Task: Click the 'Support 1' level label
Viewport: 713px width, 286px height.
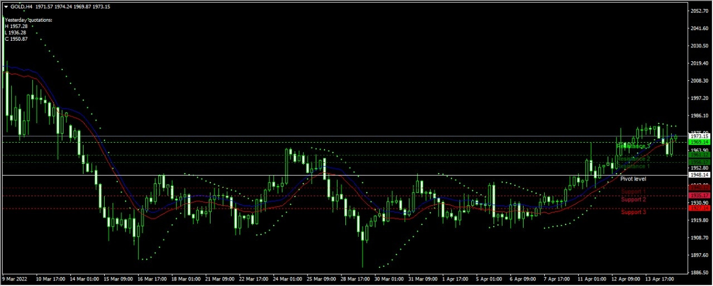Action: tap(633, 192)
